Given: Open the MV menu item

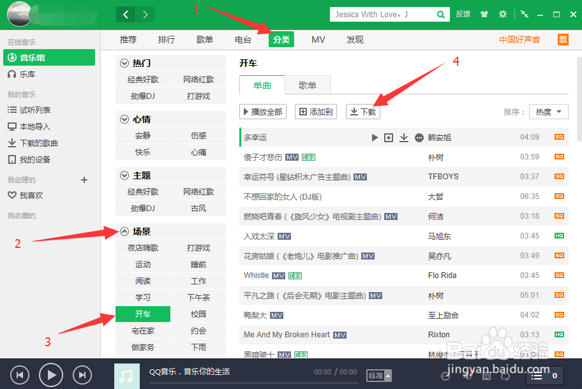Looking at the screenshot, I should [318, 39].
